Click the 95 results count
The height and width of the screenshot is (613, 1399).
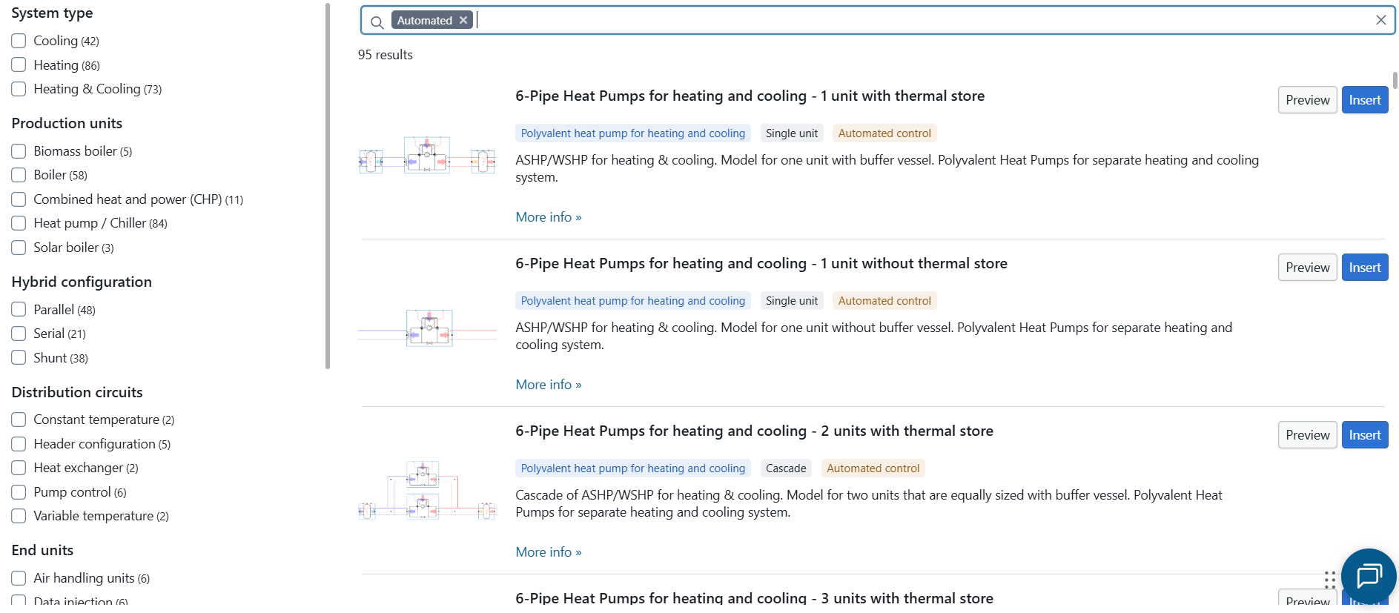point(386,55)
